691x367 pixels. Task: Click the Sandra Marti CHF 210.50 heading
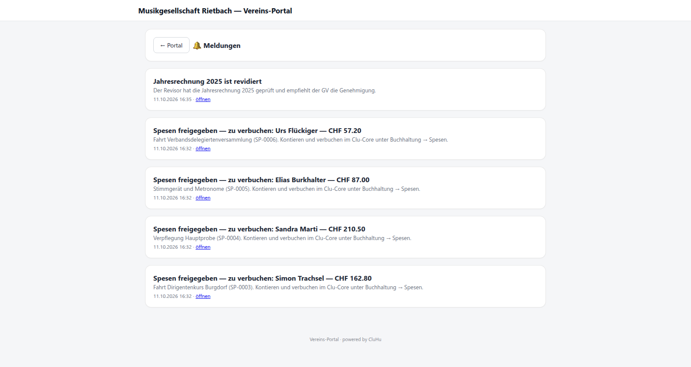pyautogui.click(x=259, y=229)
